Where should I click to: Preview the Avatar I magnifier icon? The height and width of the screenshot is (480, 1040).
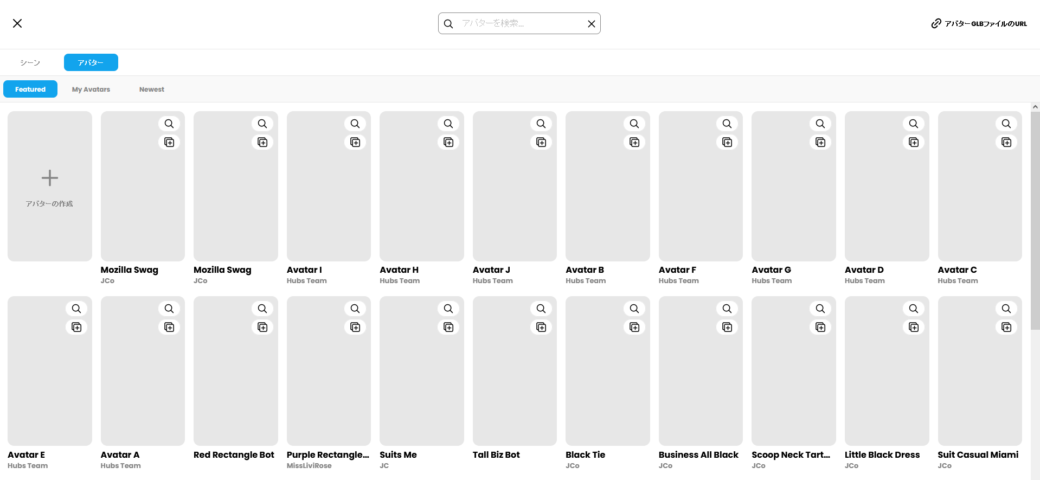click(x=355, y=124)
